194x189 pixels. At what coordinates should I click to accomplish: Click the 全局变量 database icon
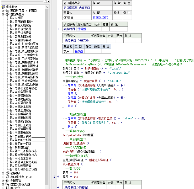[8, 180]
